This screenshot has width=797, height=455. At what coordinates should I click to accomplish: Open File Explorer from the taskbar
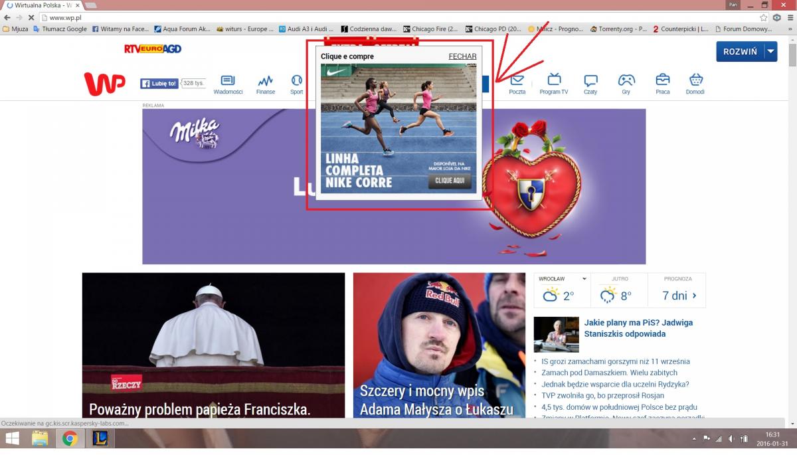(x=41, y=438)
